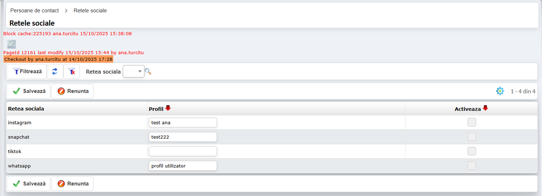Click the Filtrează funnel button
The height and width of the screenshot is (196, 542).
(x=27, y=72)
